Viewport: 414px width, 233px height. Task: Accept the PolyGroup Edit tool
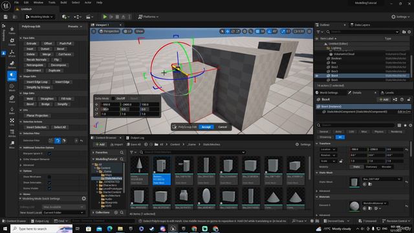pos(206,127)
